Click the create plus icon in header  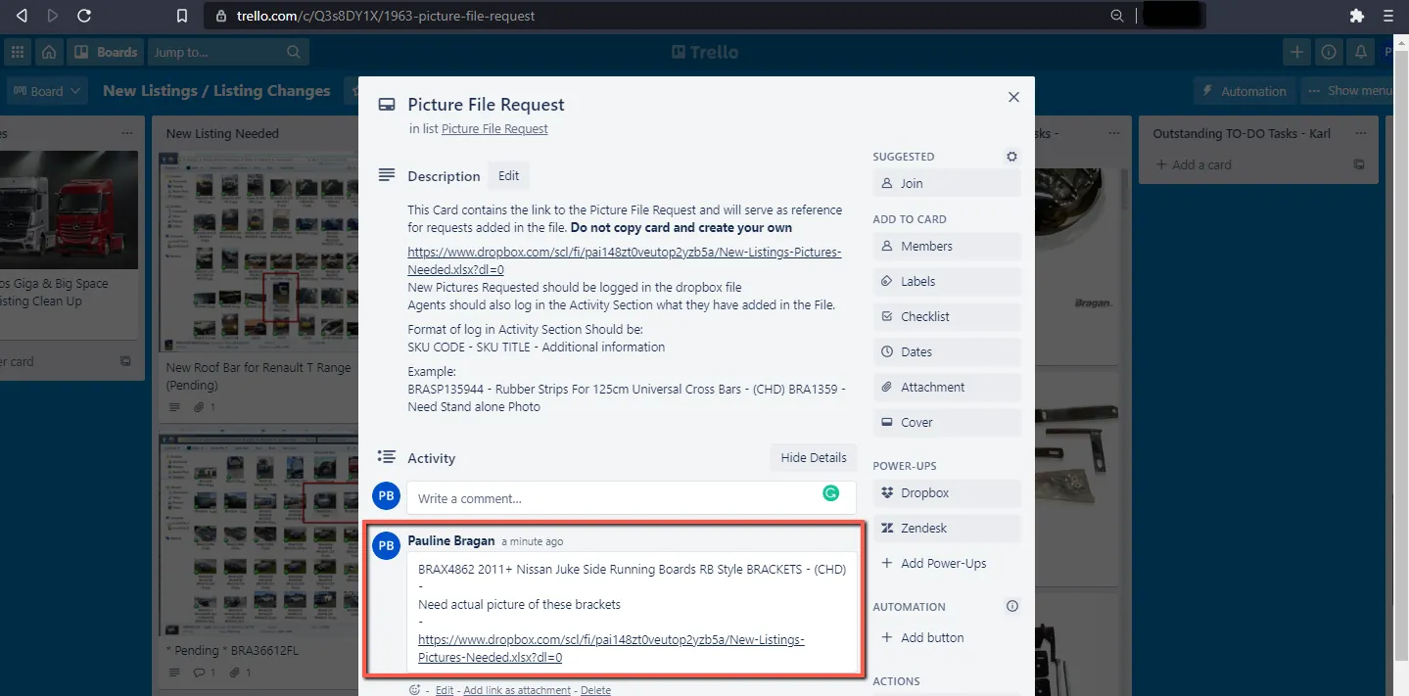(1296, 52)
